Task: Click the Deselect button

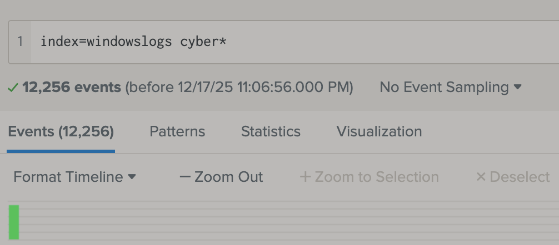Action: pyautogui.click(x=513, y=177)
